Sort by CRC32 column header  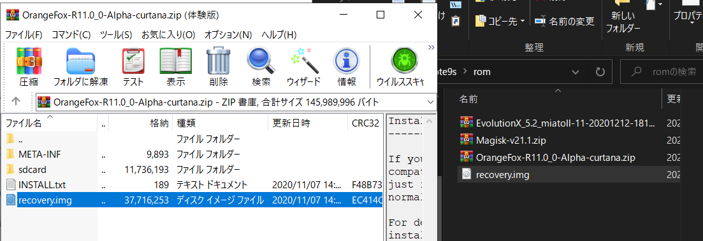coord(365,123)
